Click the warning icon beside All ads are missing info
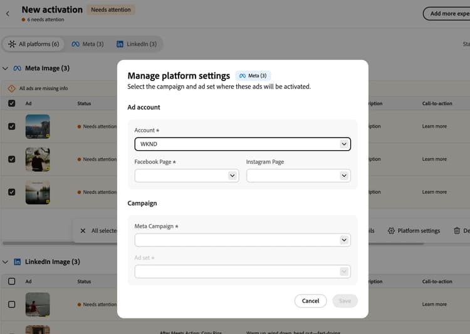The width and height of the screenshot is (470, 334). click(12, 88)
